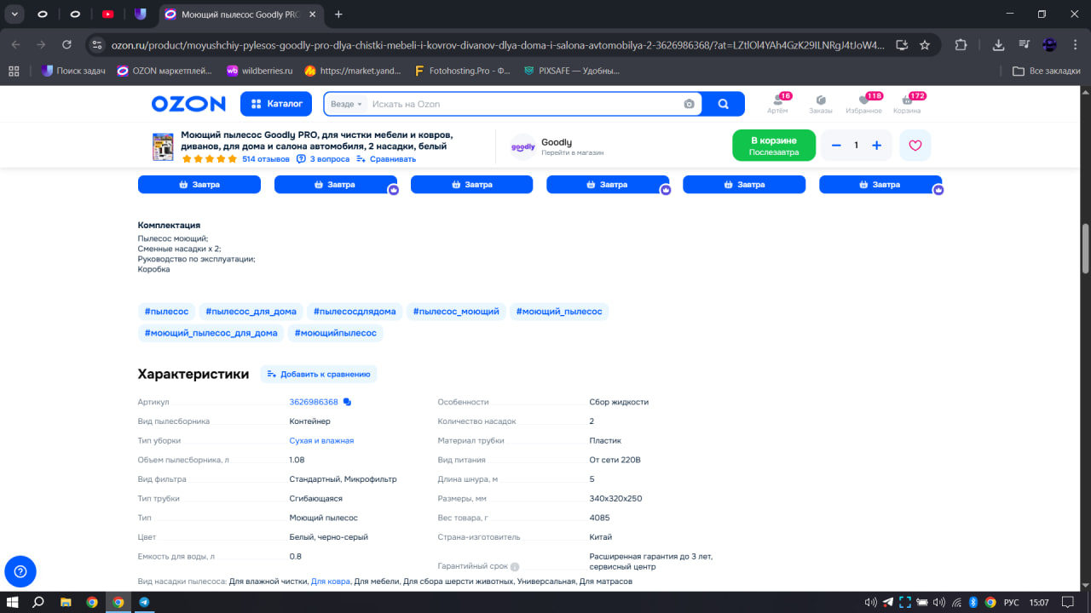Decrease quantity with the minus button

pyautogui.click(x=836, y=146)
